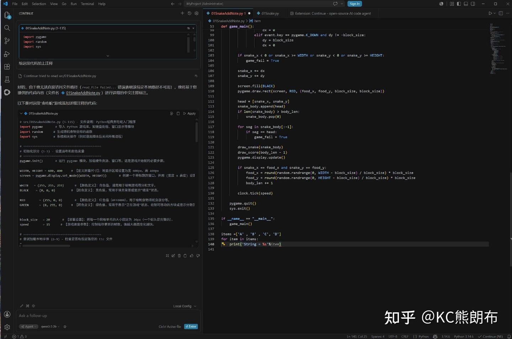Start a new Continue chat session
The width and height of the screenshot is (512, 339).
click(182, 13)
